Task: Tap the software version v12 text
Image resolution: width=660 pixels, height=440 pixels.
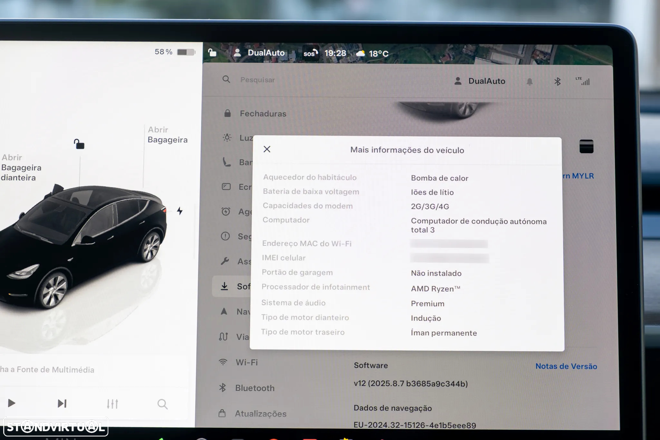Action: click(x=411, y=384)
